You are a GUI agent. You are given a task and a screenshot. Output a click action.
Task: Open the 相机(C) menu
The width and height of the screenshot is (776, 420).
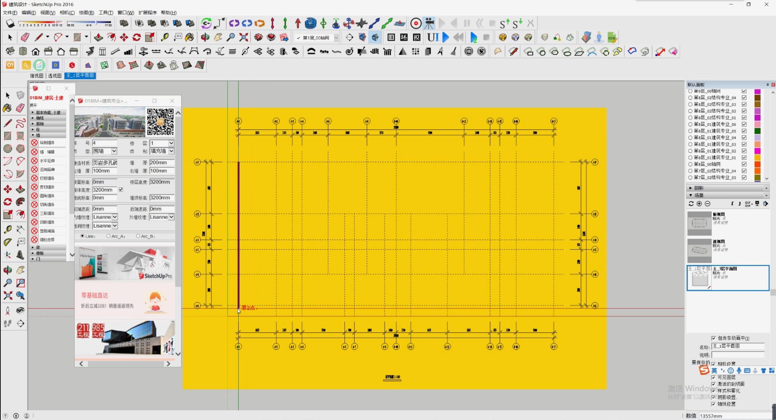[67, 13]
